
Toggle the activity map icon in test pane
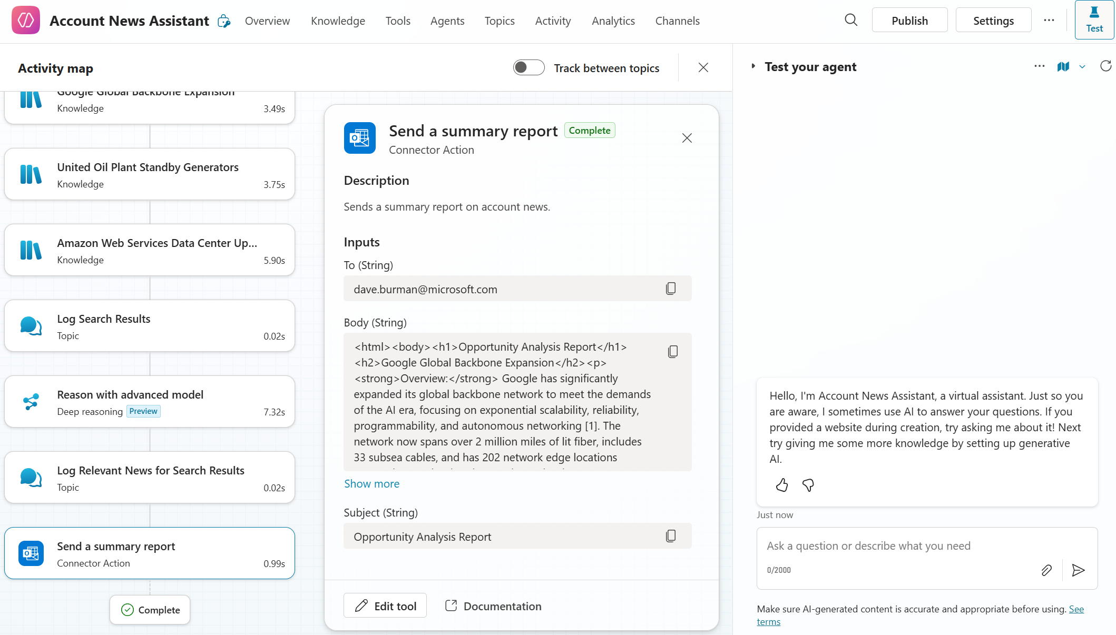pyautogui.click(x=1063, y=67)
